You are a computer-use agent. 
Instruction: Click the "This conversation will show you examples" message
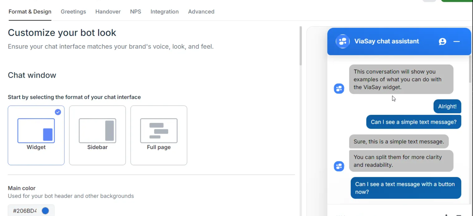(x=401, y=79)
